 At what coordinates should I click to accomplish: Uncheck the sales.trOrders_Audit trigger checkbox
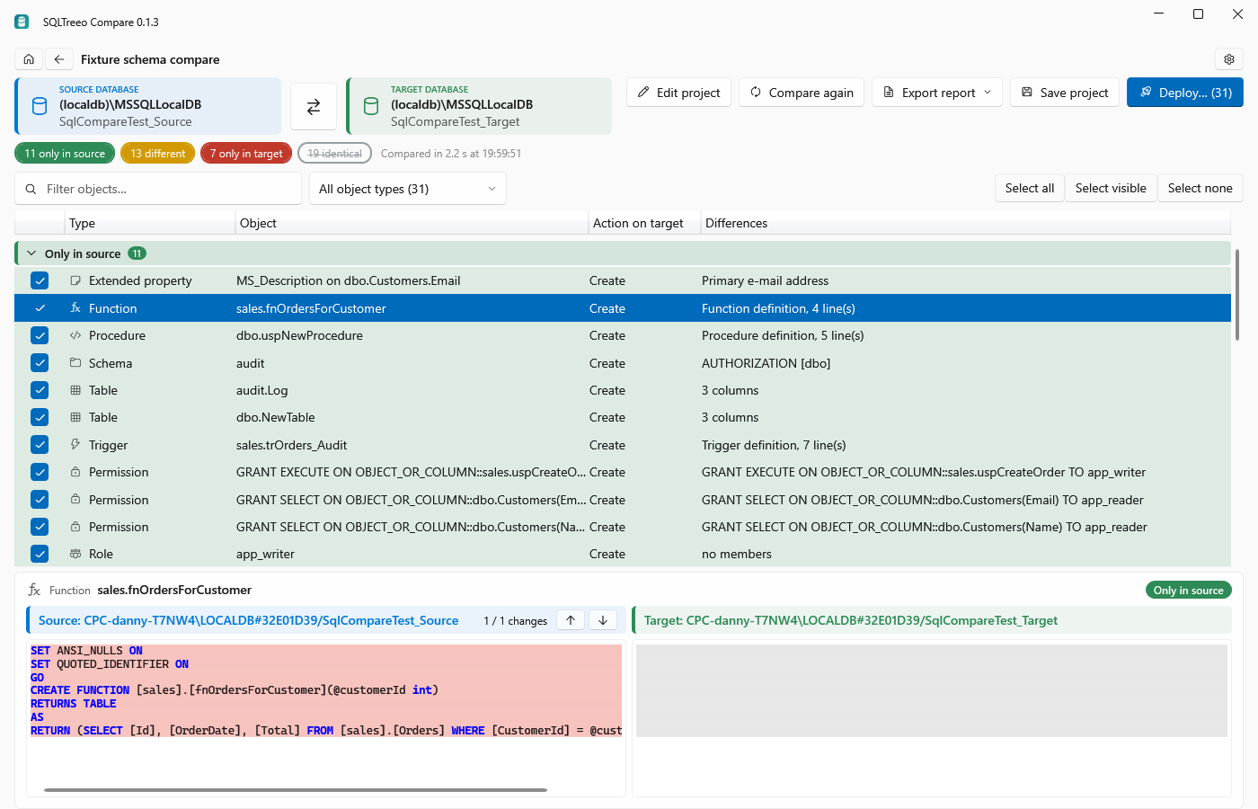40,445
